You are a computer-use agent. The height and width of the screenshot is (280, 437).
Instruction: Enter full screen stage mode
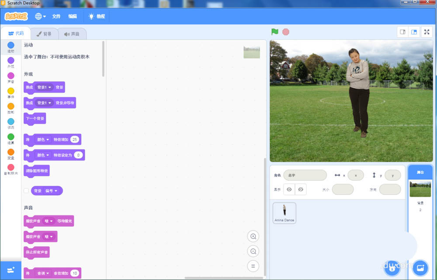(427, 32)
